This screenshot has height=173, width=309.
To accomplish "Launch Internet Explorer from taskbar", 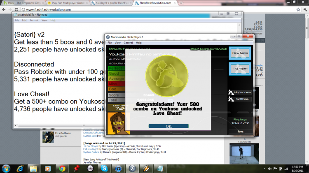I will coord(20,168).
